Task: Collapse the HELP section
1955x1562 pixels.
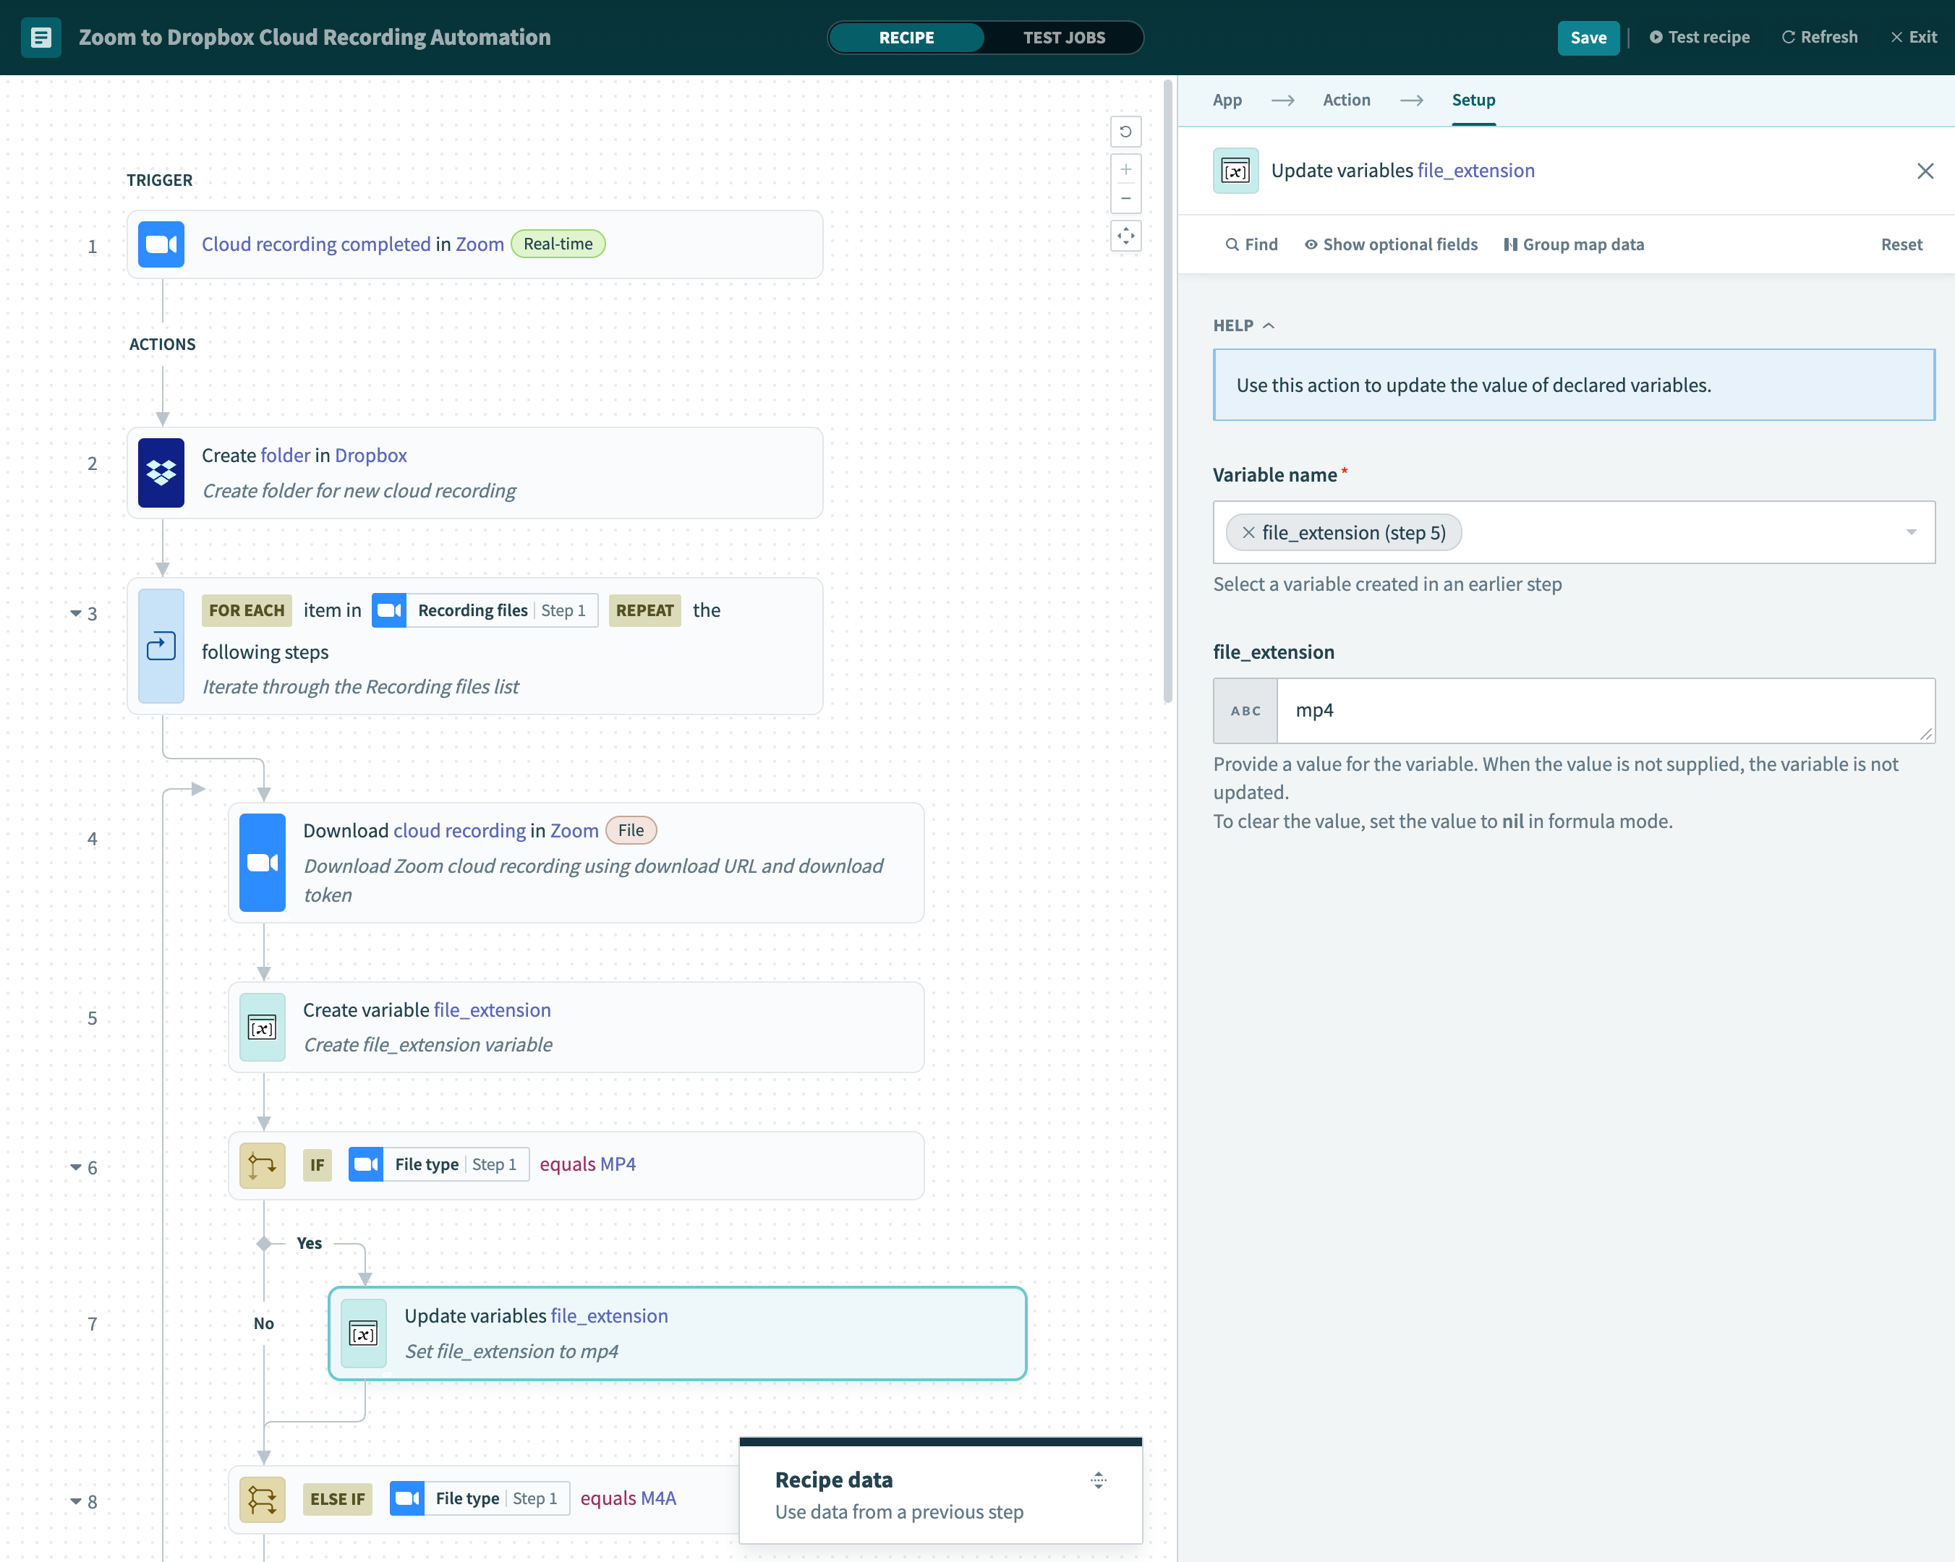Action: pos(1243,325)
